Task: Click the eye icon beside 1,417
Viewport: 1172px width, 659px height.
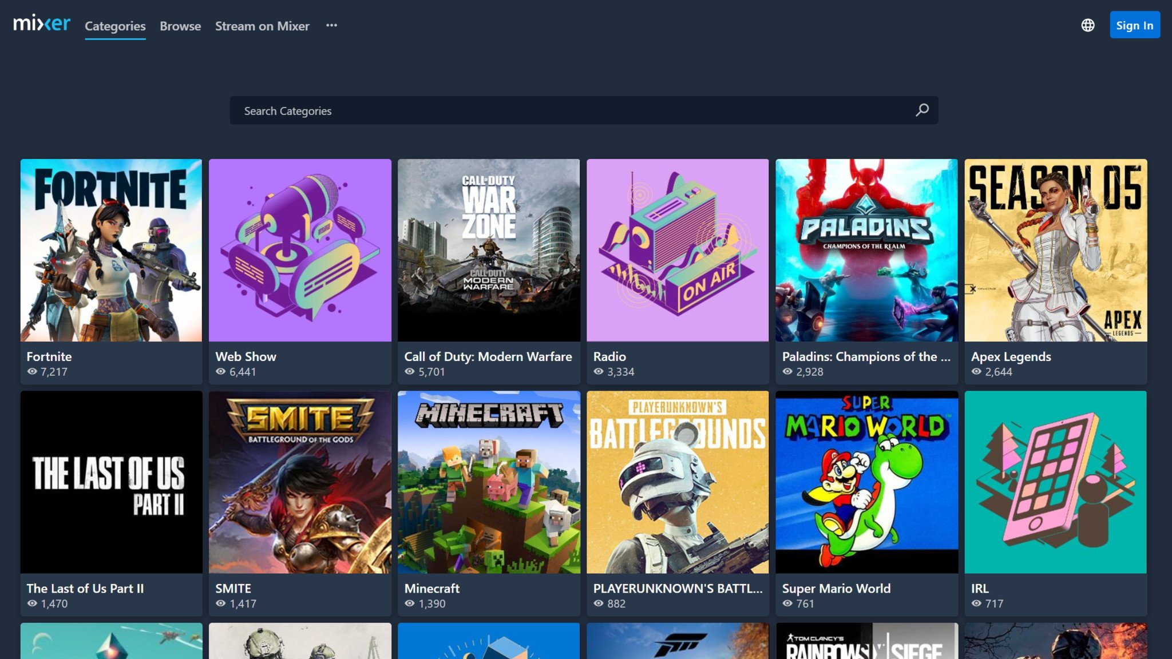Action: pyautogui.click(x=221, y=603)
